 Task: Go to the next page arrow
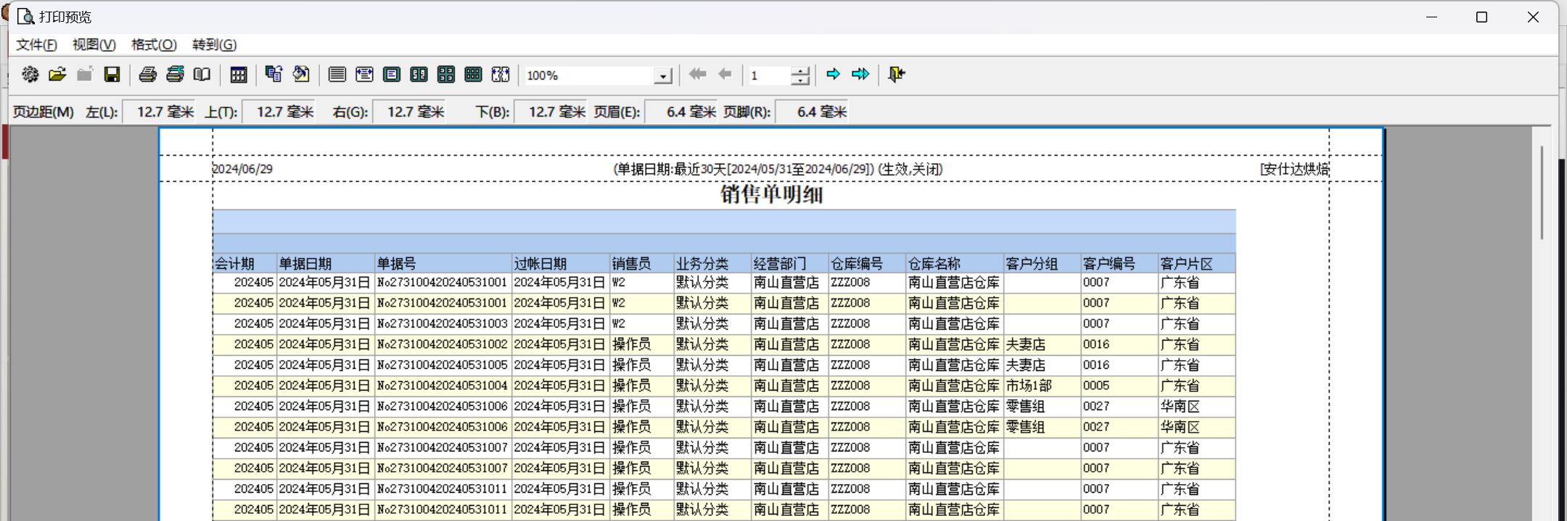833,75
